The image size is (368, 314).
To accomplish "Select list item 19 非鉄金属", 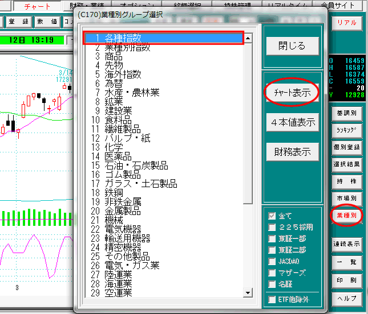I will click(x=164, y=202).
